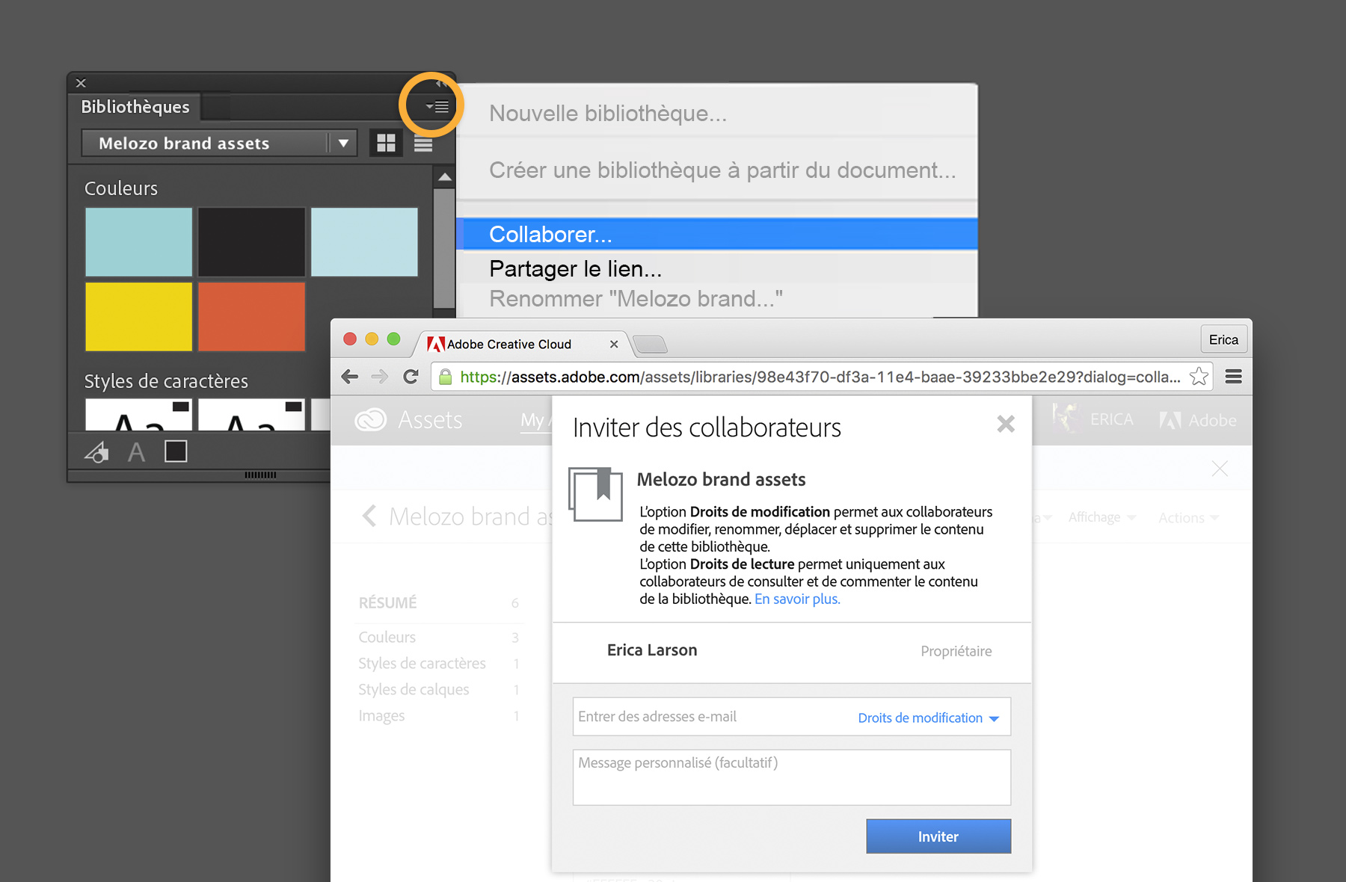Click the add fill color square icon
This screenshot has width=1346, height=882.
coord(176,451)
